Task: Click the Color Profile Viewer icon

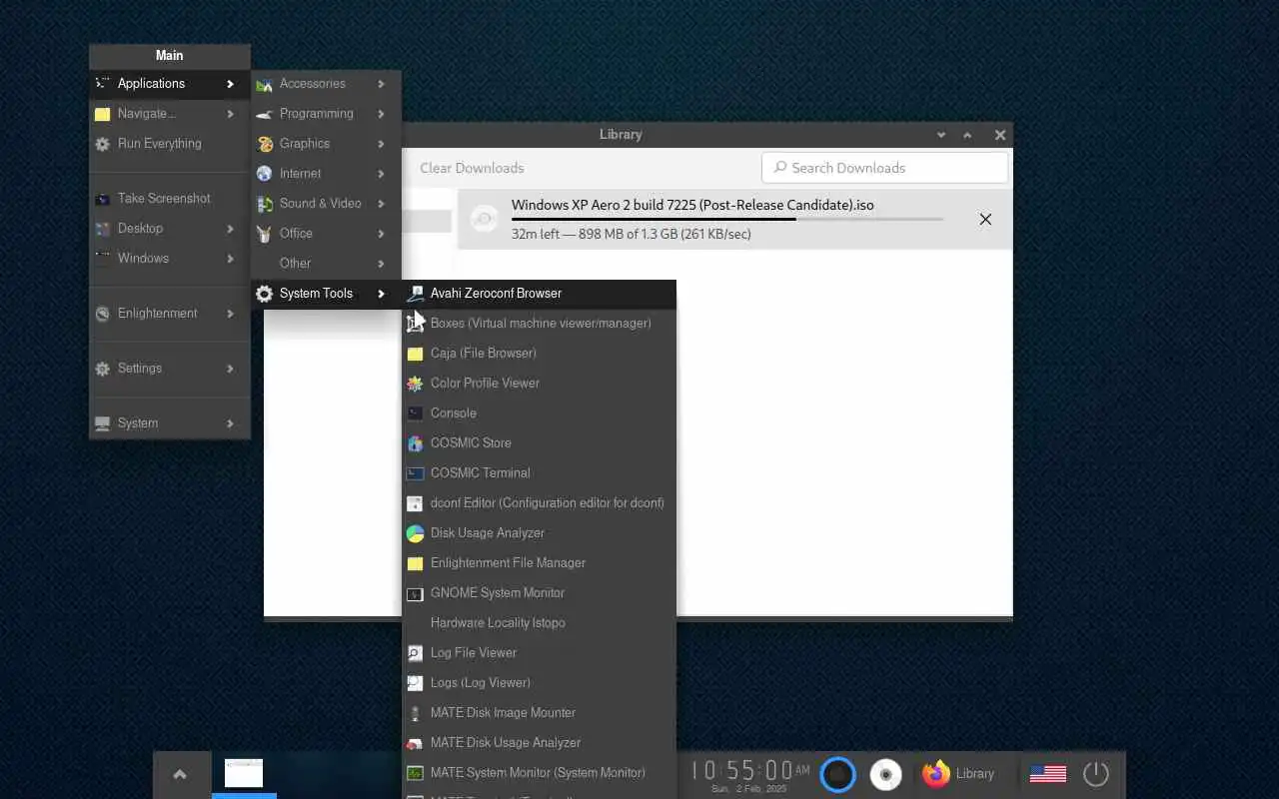Action: tap(415, 384)
